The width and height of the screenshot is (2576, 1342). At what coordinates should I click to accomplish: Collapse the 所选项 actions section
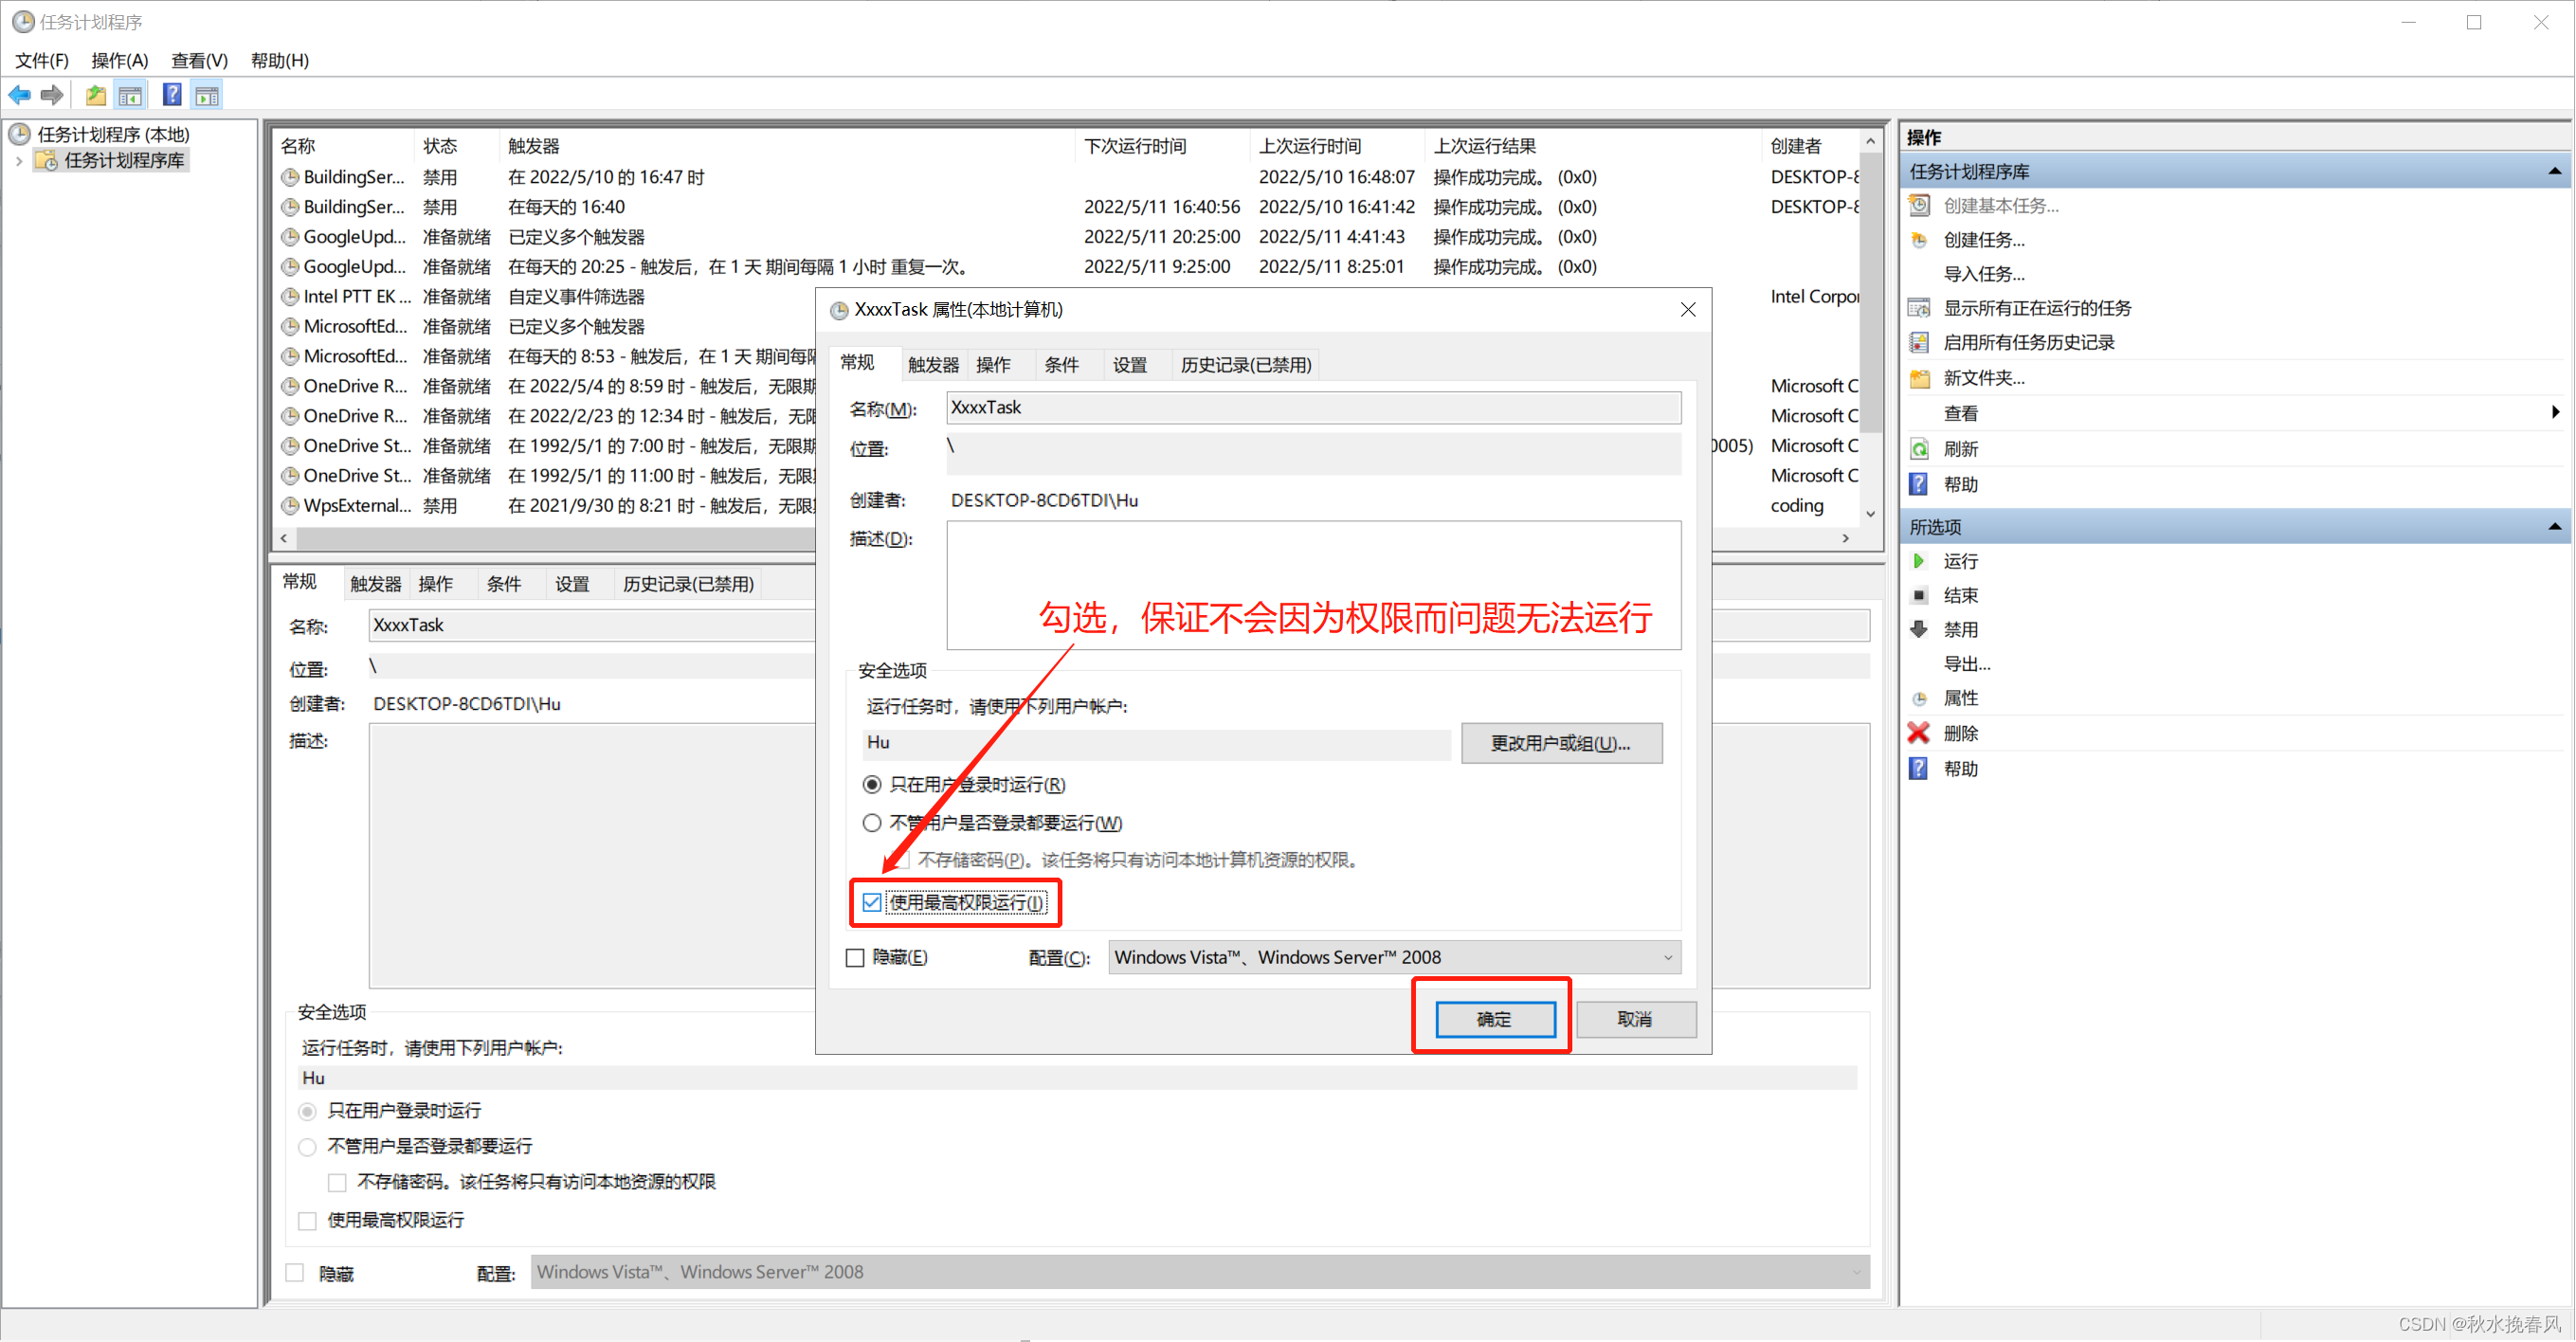[x=2555, y=527]
